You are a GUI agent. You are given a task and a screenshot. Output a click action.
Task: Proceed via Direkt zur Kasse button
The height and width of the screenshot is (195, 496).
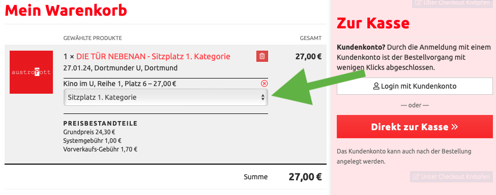tap(415, 127)
